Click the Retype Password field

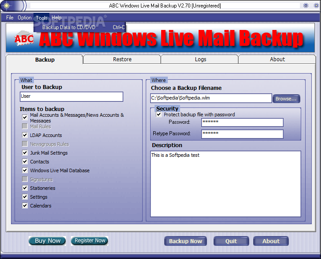[242, 134]
